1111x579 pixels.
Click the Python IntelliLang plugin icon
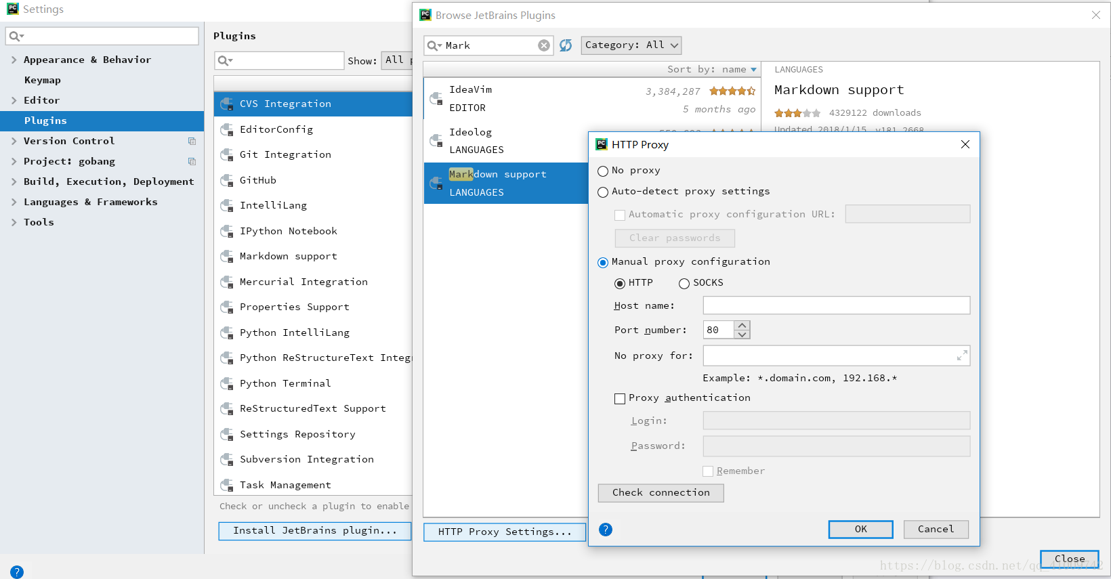tap(227, 333)
